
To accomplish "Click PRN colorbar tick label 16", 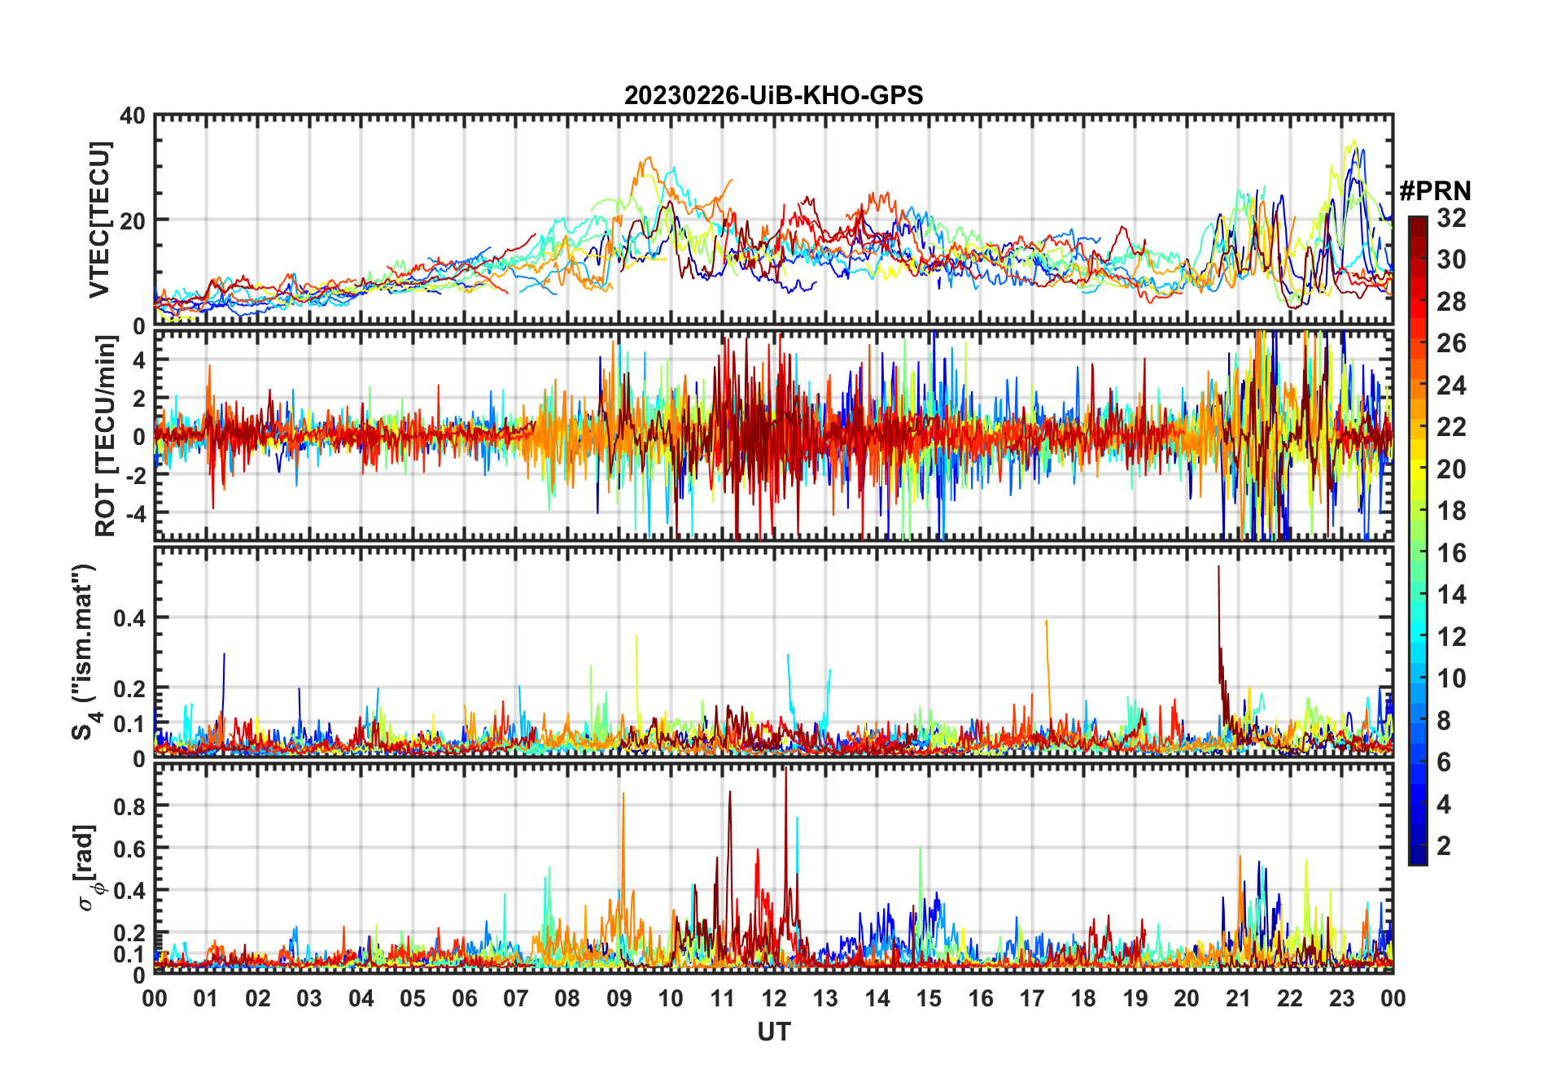I will click(1451, 553).
